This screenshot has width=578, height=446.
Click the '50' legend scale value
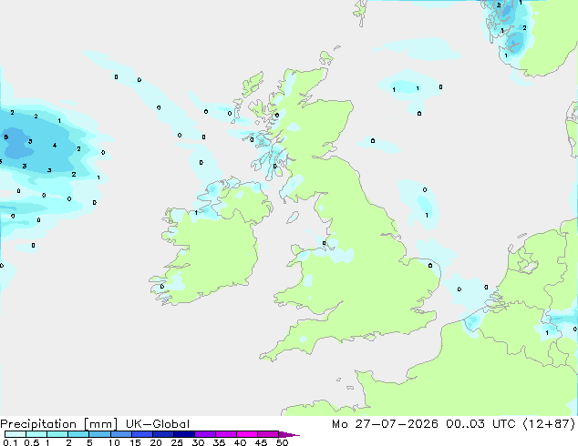[282, 442]
